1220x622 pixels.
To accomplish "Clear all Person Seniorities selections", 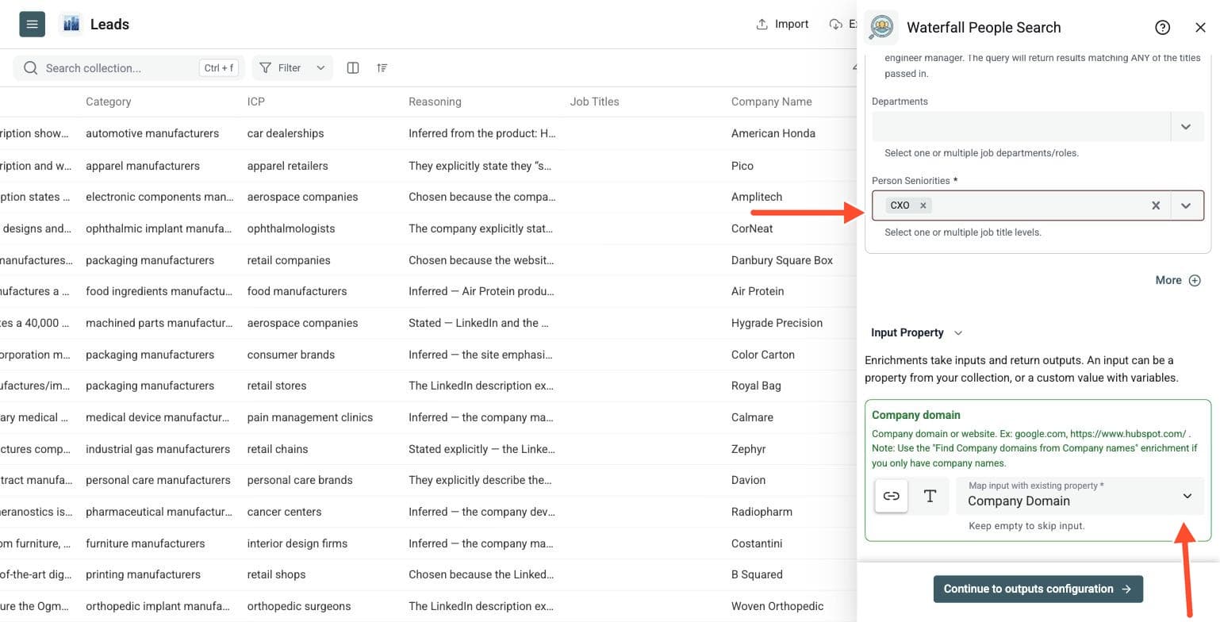I will (x=1156, y=205).
